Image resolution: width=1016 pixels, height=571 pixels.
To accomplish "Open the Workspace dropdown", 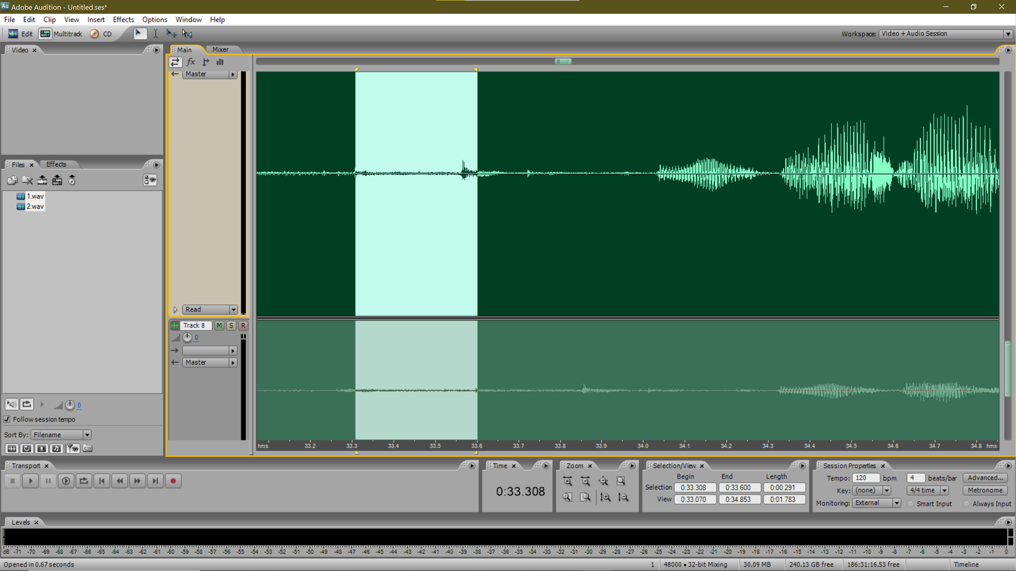I will 1008,34.
